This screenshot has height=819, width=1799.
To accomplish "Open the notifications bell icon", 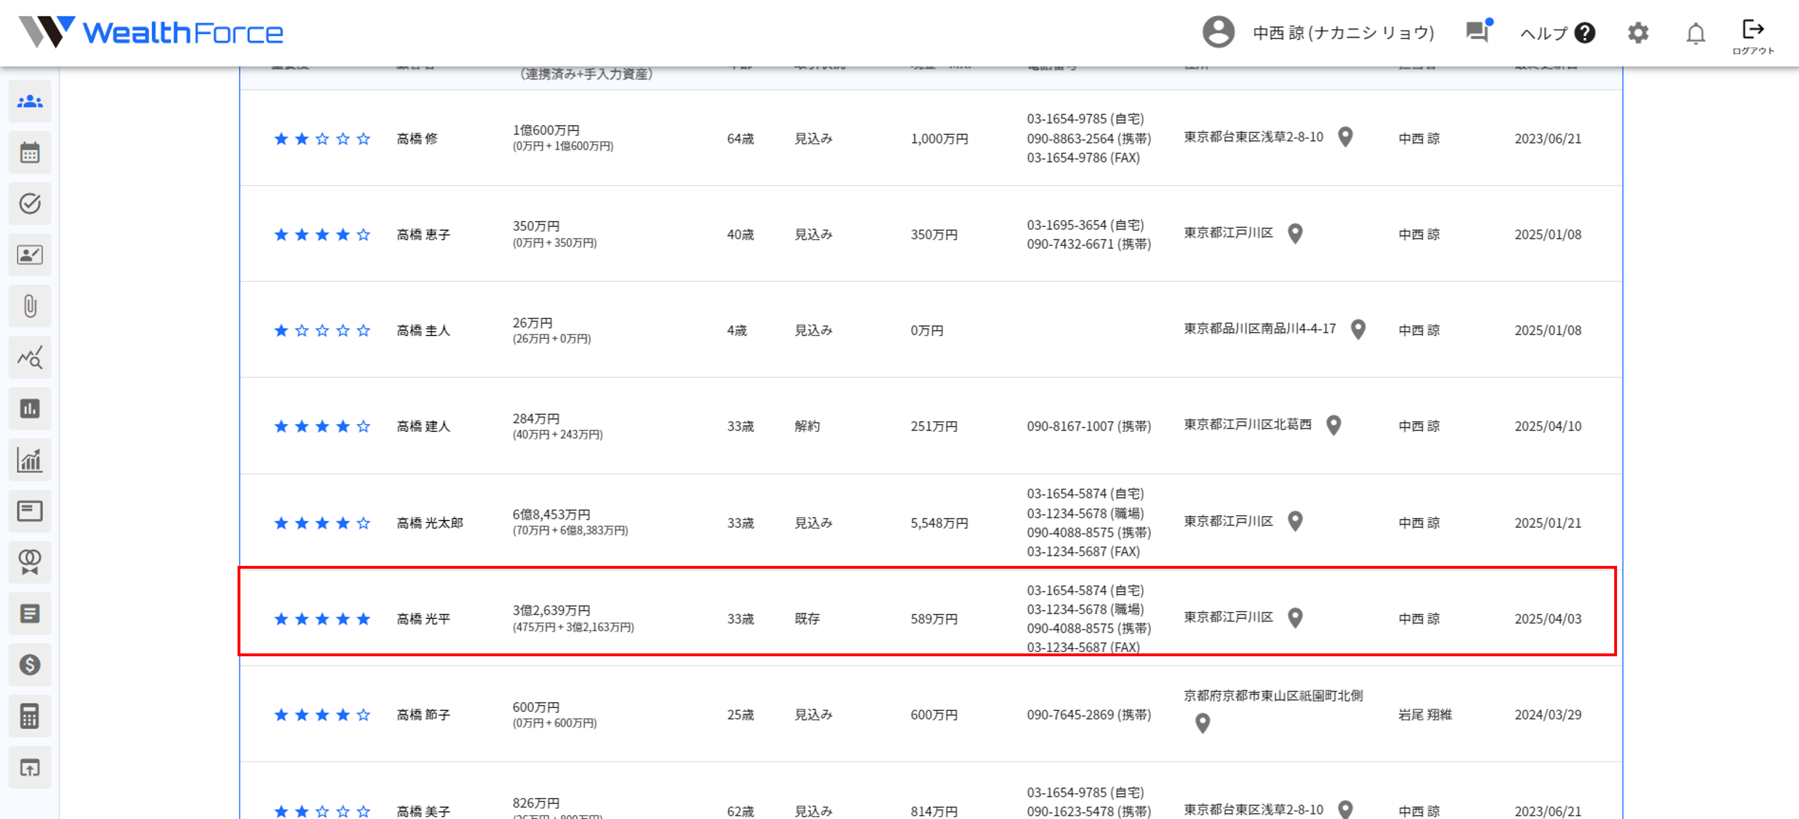I will pos(1695,33).
